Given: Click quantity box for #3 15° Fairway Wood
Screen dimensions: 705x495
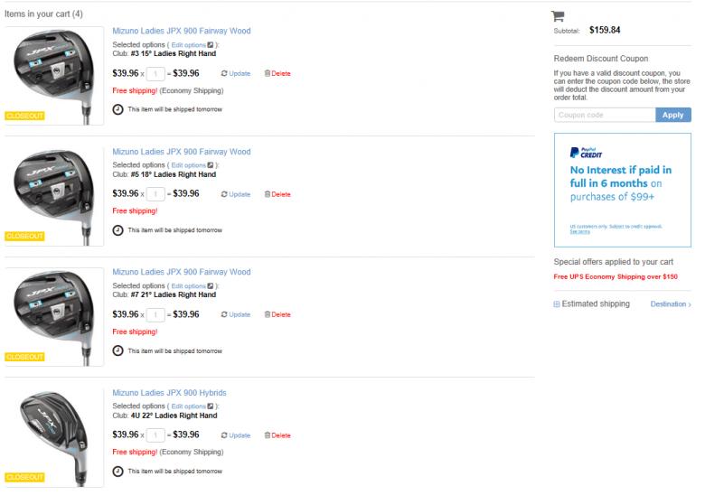Looking at the screenshot, I should point(155,73).
